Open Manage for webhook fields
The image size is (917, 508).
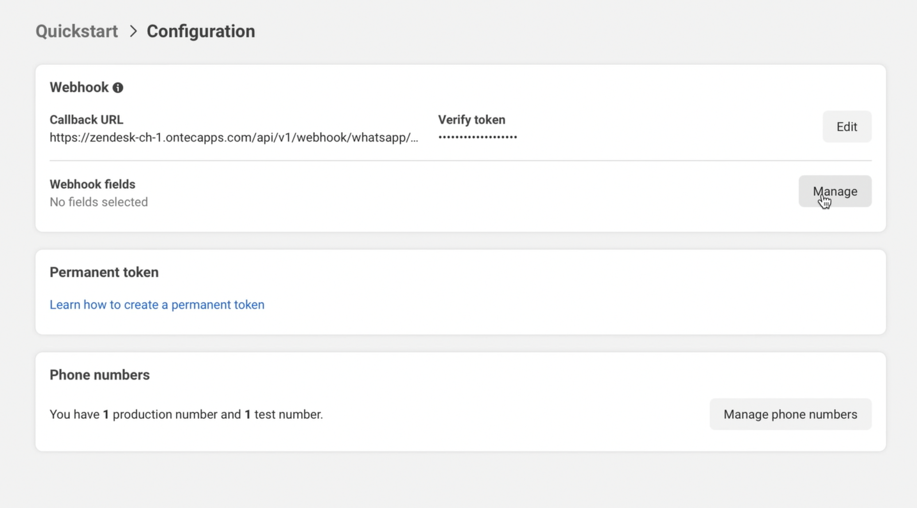pyautogui.click(x=835, y=191)
